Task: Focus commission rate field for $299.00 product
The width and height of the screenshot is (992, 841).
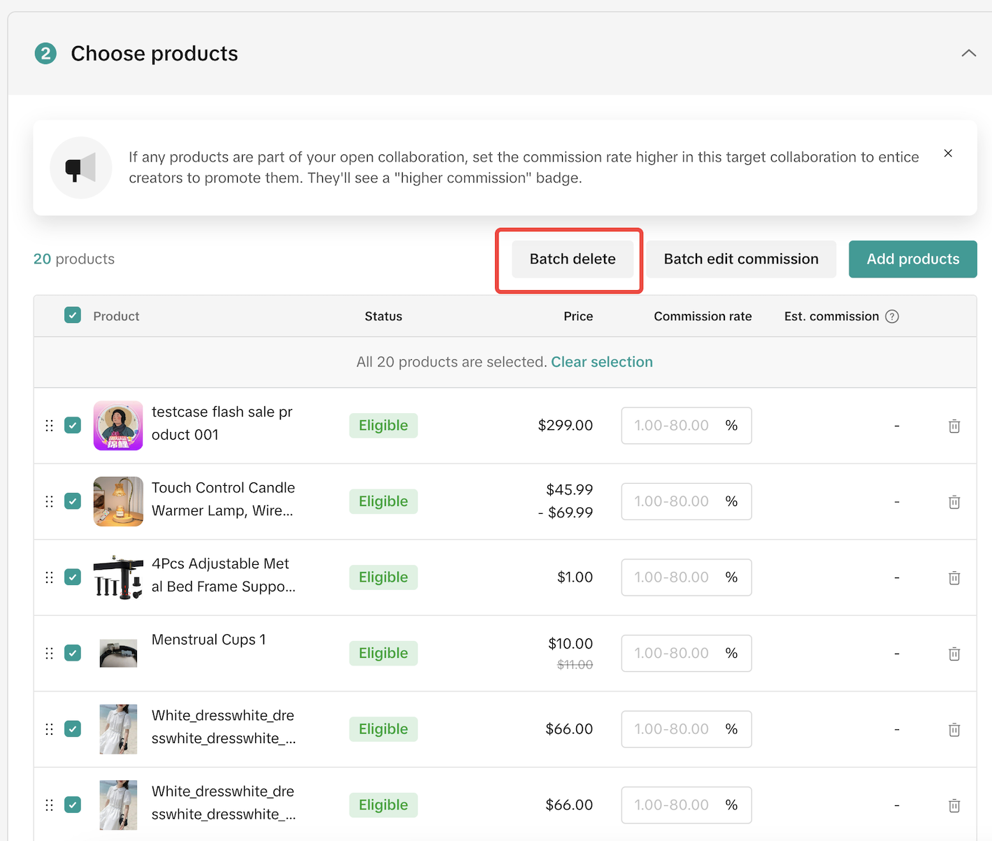Action: pyautogui.click(x=671, y=426)
